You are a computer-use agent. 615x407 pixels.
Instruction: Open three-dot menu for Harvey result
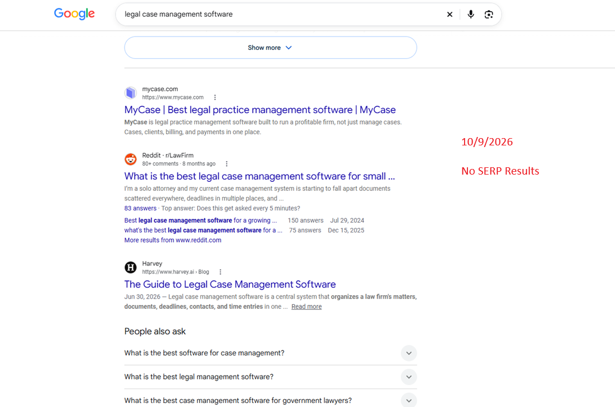[x=221, y=272]
